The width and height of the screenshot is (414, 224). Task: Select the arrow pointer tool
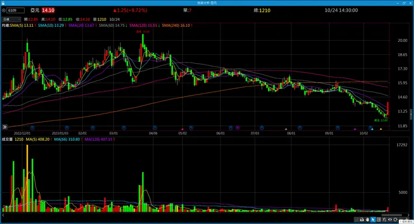(x=373, y=220)
